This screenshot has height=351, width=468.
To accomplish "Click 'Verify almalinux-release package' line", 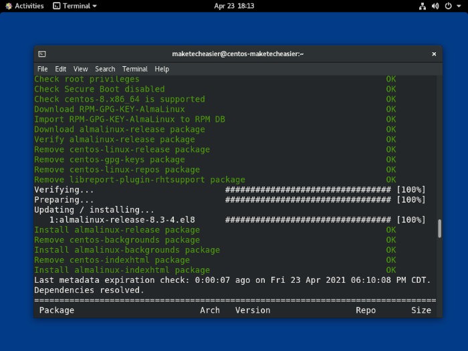I will click(x=114, y=139).
